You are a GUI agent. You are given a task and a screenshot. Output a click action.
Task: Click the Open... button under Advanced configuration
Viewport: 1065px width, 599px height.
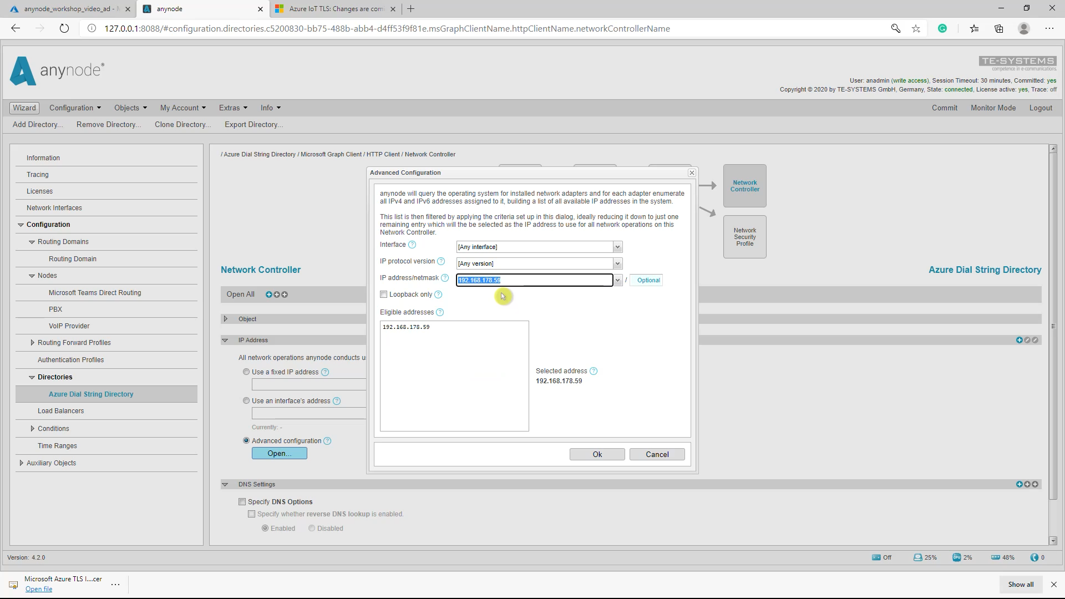pos(280,453)
